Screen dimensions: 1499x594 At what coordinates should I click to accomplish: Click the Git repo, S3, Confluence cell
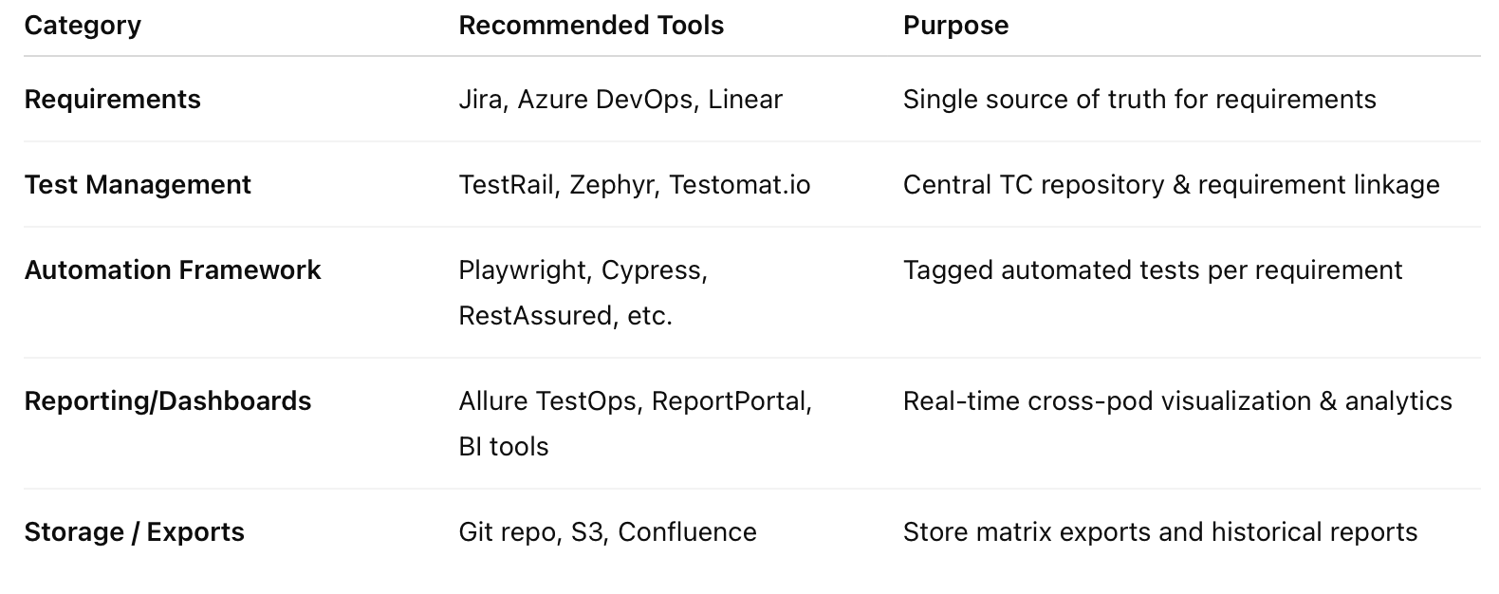(x=607, y=532)
